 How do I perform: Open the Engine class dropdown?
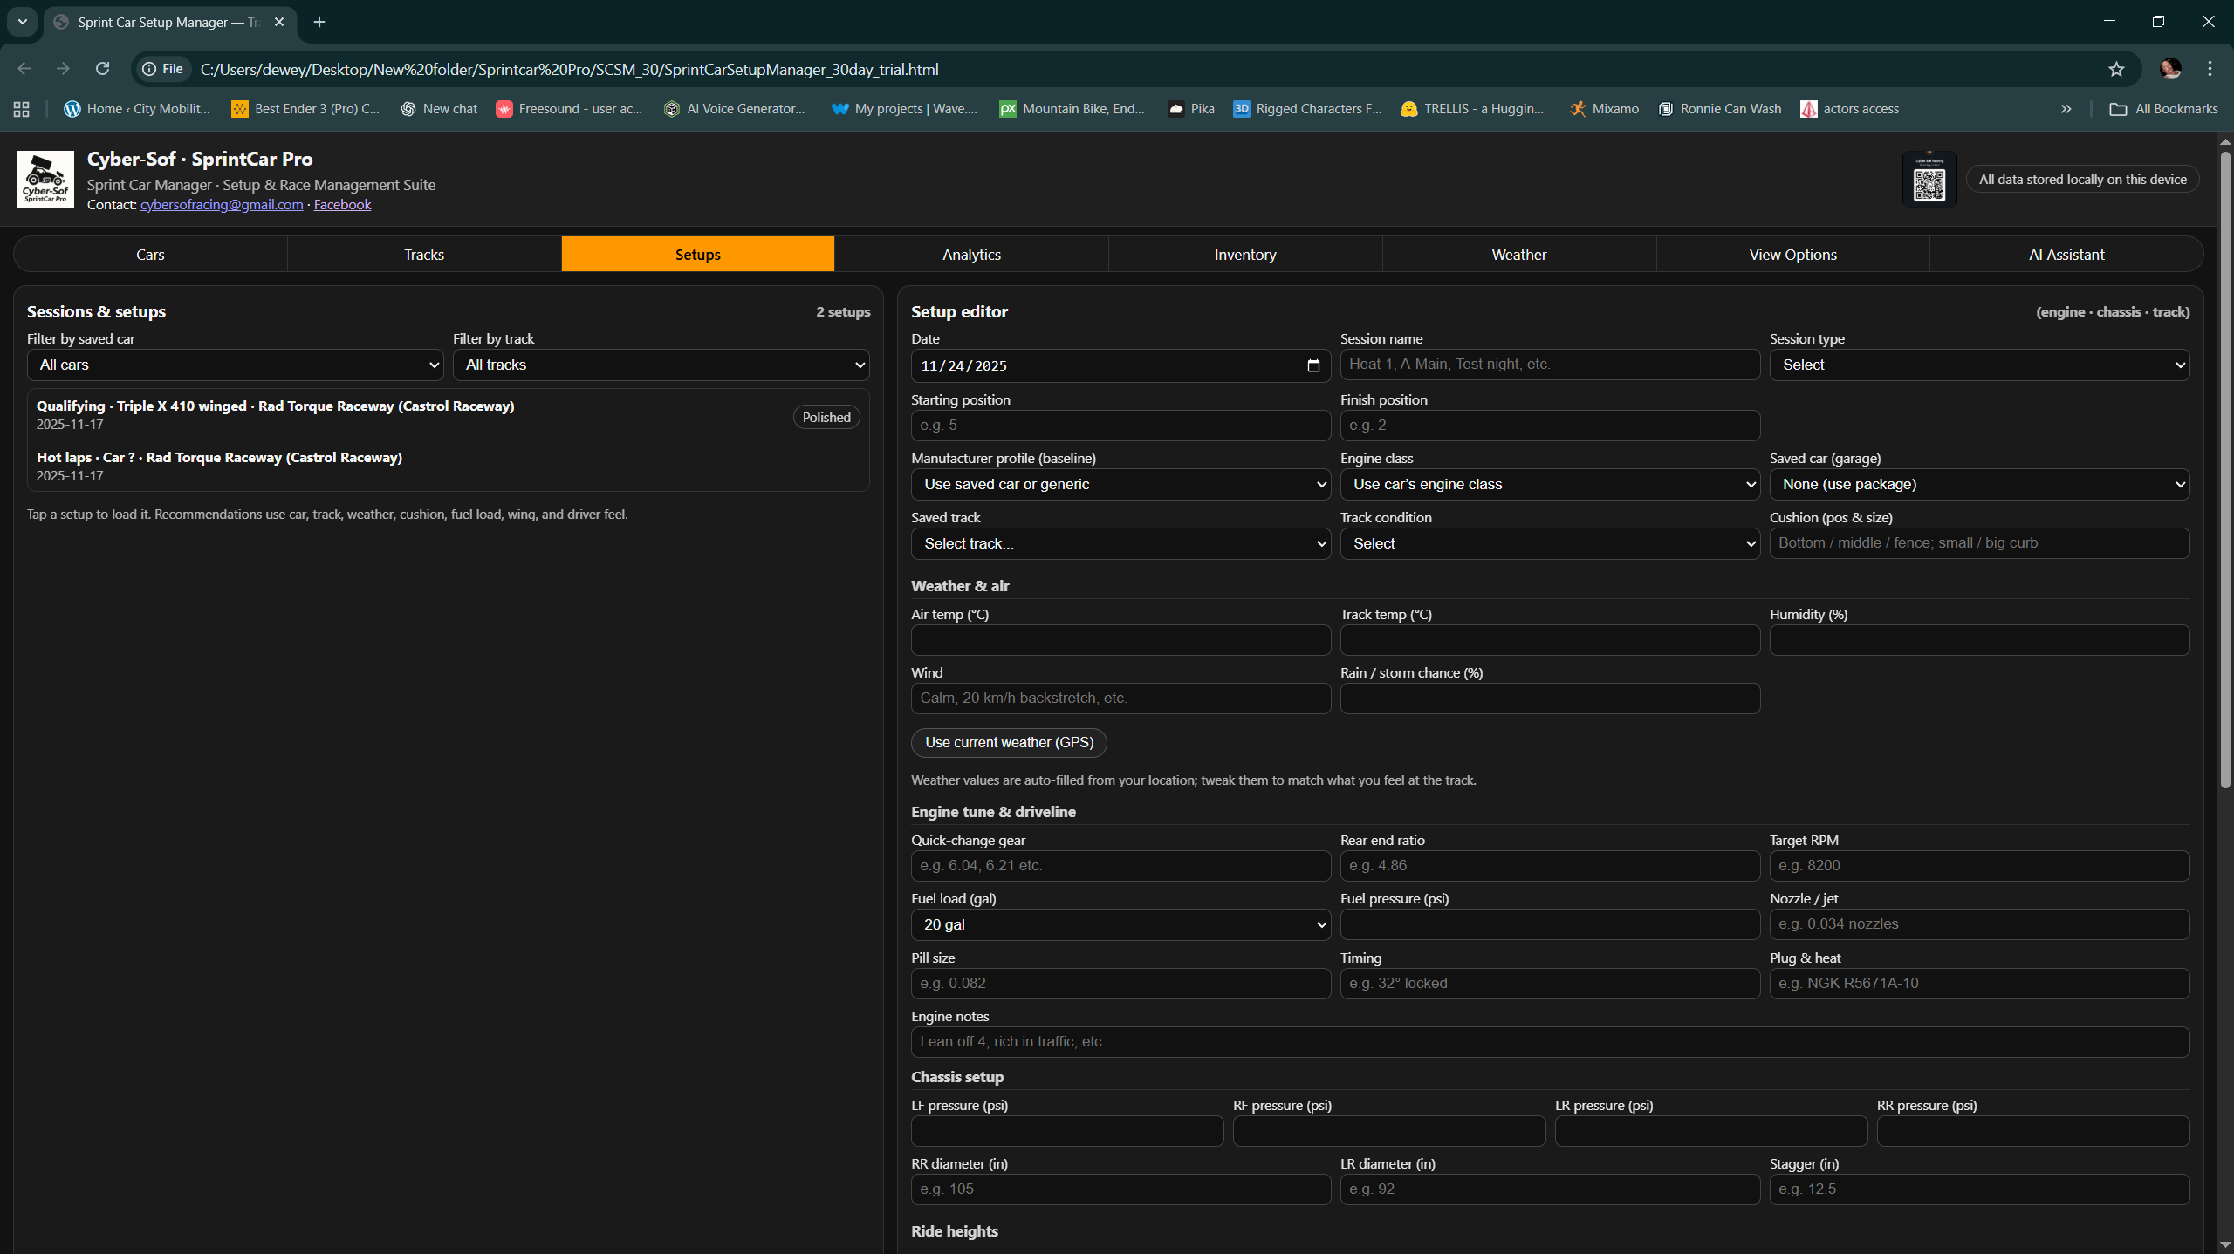(x=1550, y=484)
